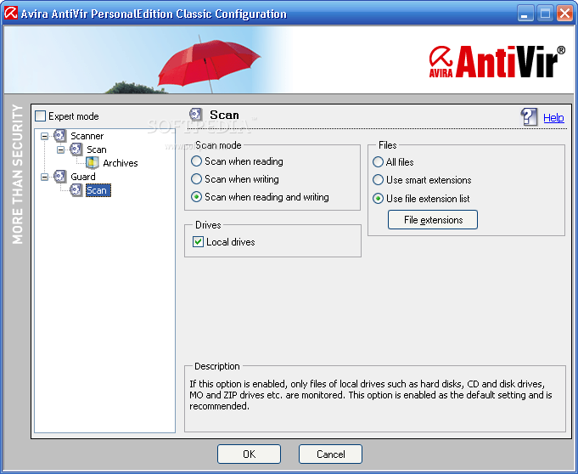
Task: Collapse the Guard tree node
Action: 45,177
